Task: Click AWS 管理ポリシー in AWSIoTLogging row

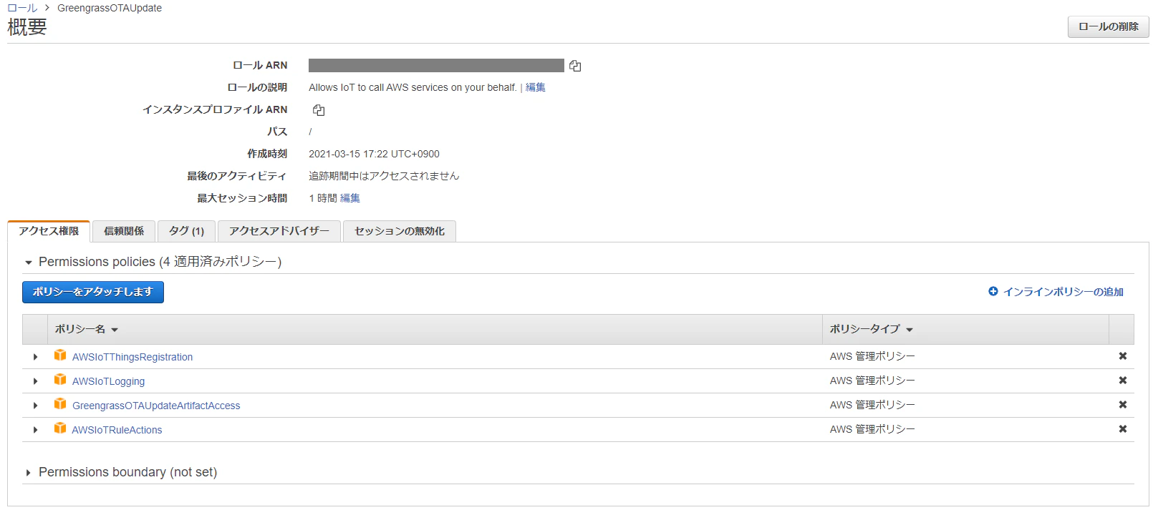Action: 872,381
